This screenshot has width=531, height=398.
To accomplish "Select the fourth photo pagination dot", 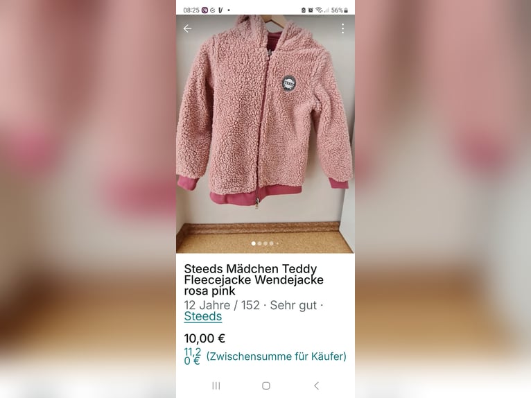I will [x=271, y=243].
